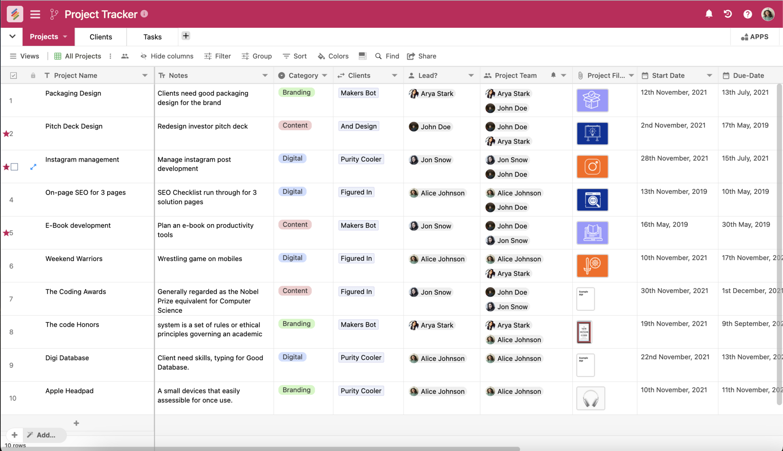This screenshot has width=783, height=451.
Task: Open the collaborators icon in the toolbar
Action: click(124, 56)
